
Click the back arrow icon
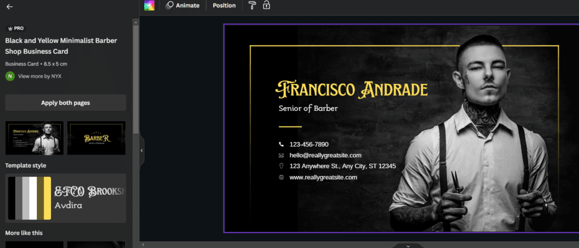(x=10, y=7)
